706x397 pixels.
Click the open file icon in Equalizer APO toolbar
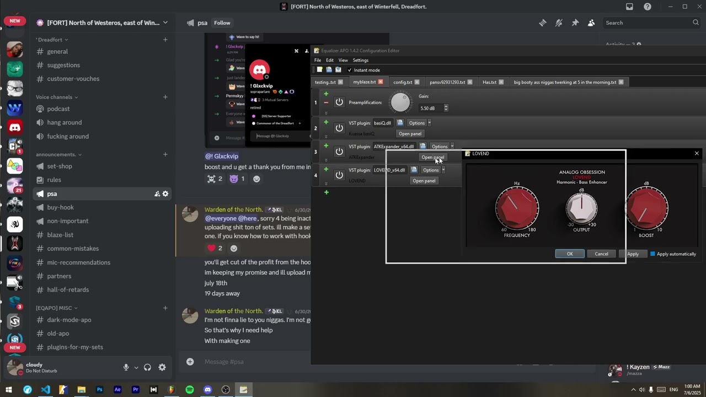[x=329, y=70]
